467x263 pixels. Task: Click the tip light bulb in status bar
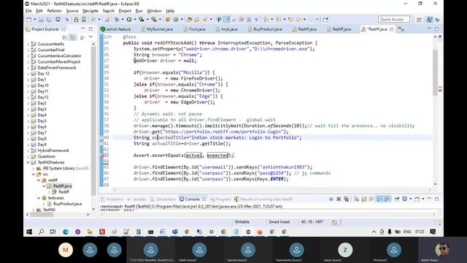[439, 222]
